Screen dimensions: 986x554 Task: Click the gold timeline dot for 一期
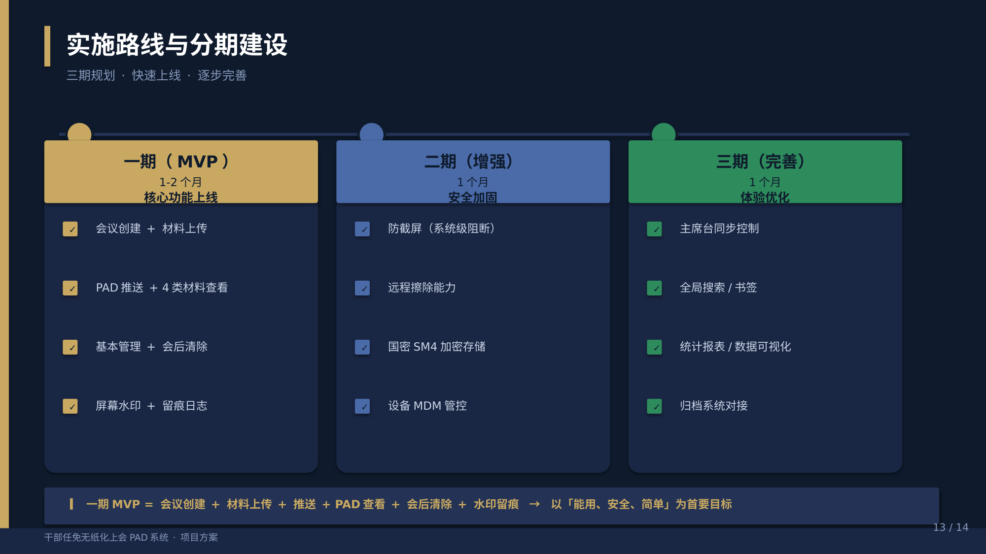pos(79,133)
